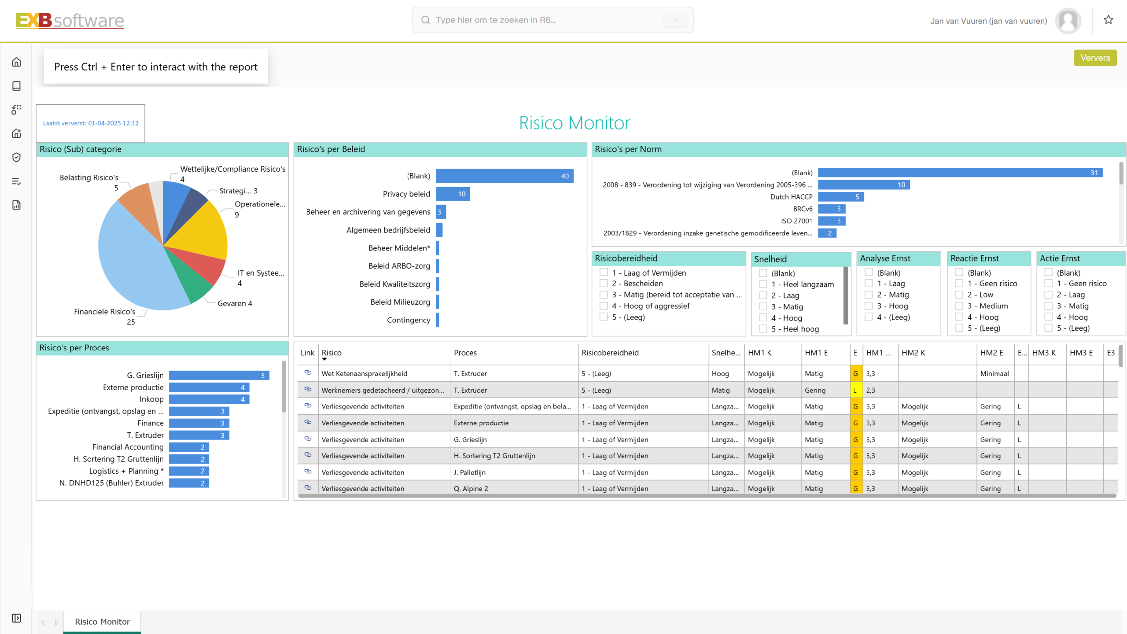Click the user avatar icon
The height and width of the screenshot is (634, 1127).
point(1068,21)
